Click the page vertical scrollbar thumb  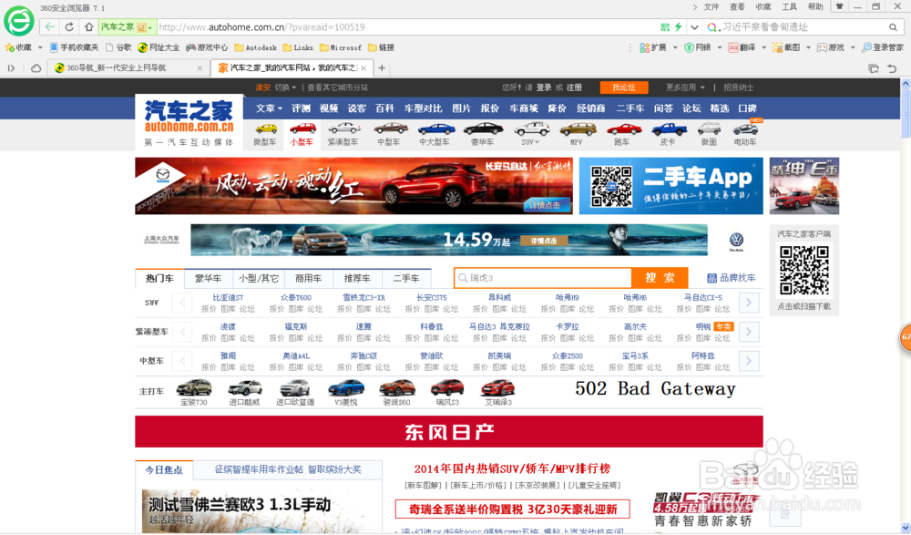tap(906, 113)
